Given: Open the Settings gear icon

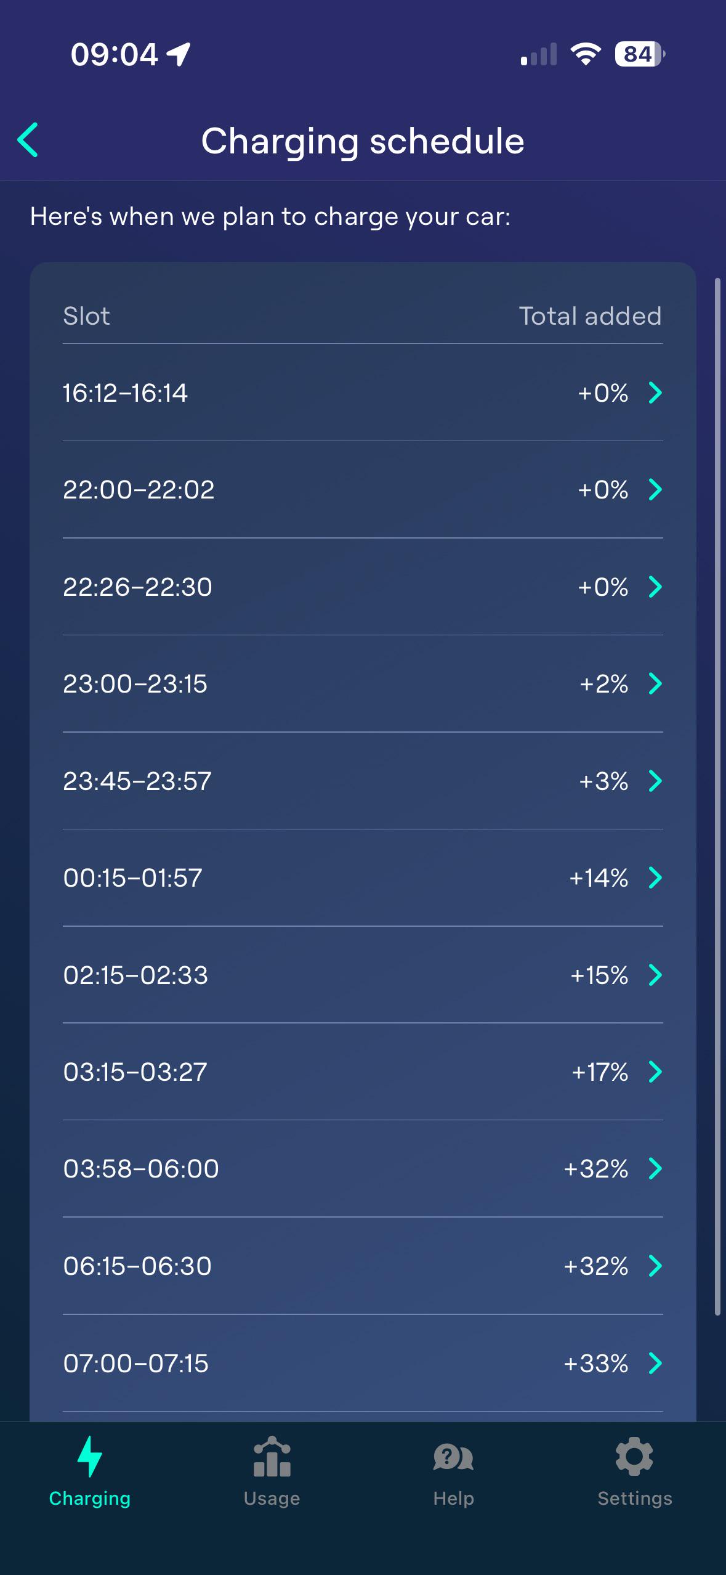Looking at the screenshot, I should (634, 1457).
